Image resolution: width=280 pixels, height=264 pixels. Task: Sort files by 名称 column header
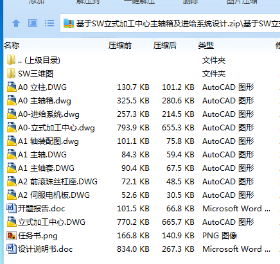pos(12,46)
